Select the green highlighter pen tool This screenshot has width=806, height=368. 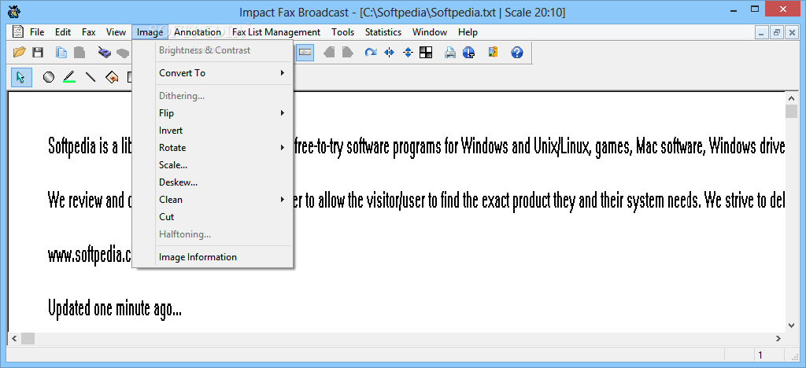click(69, 77)
